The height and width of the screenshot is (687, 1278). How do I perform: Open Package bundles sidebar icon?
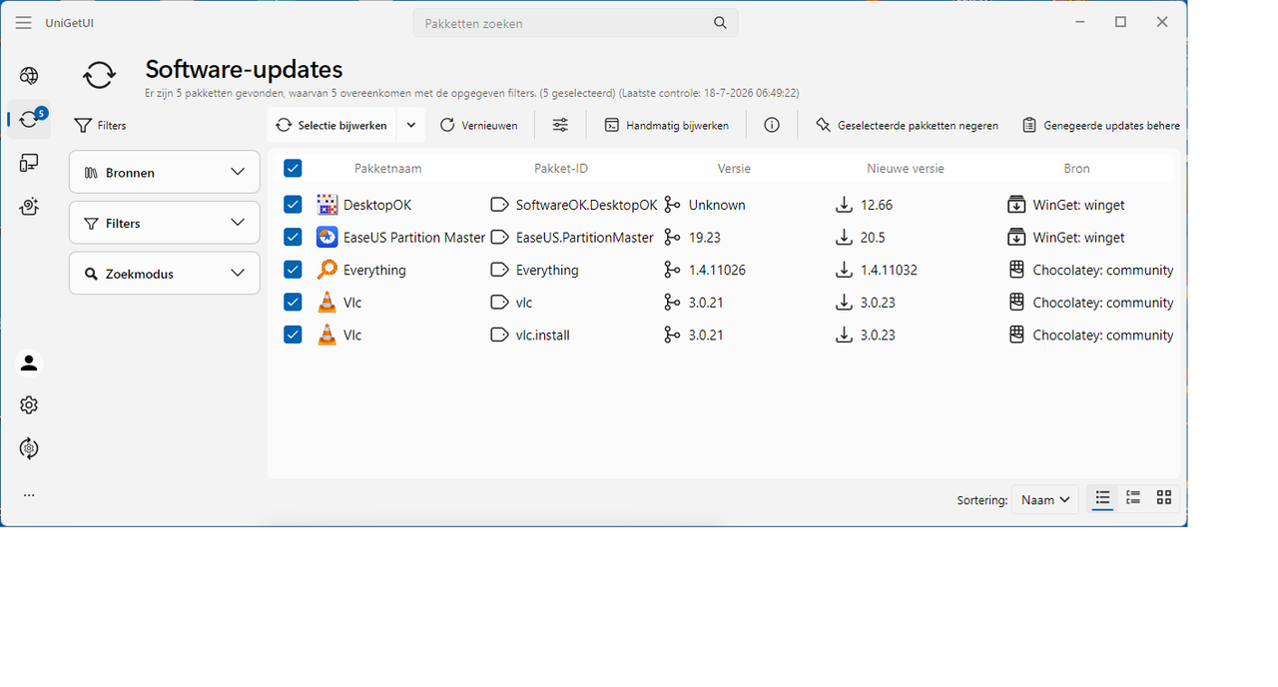pos(29,207)
